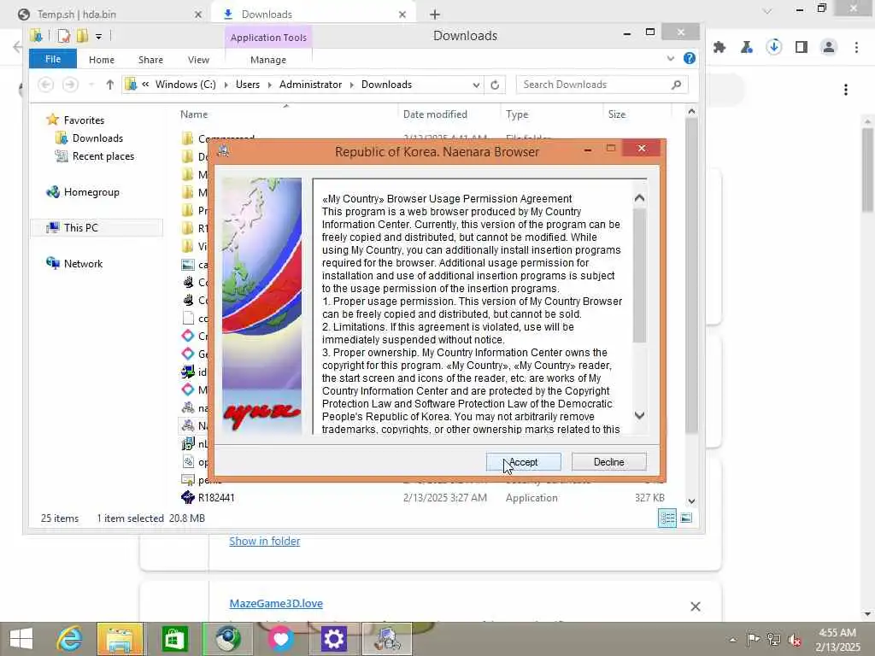Image resolution: width=875 pixels, height=656 pixels.
Task: Open Favorites in navigation pane
Action: click(84, 120)
